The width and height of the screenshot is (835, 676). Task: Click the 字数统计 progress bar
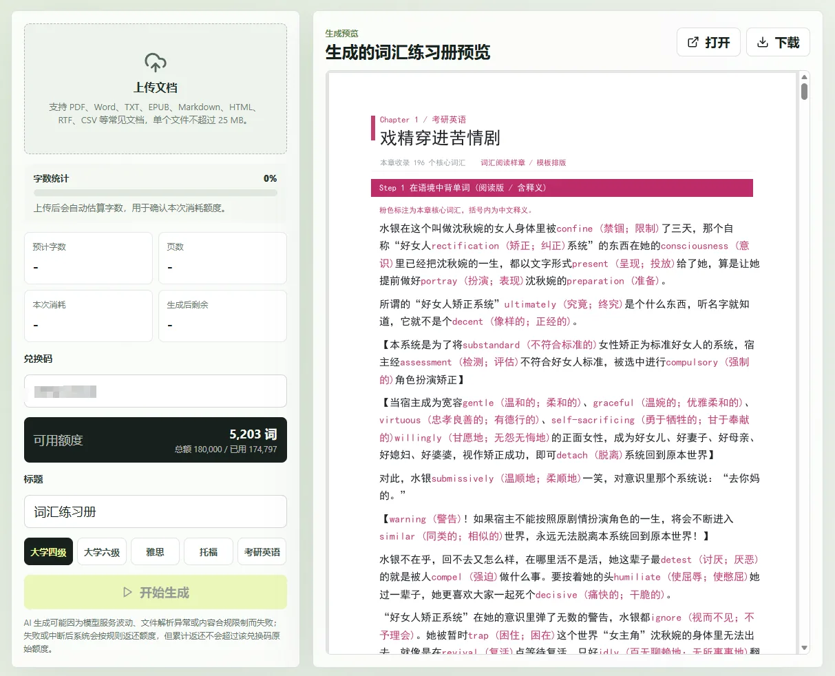(x=156, y=193)
